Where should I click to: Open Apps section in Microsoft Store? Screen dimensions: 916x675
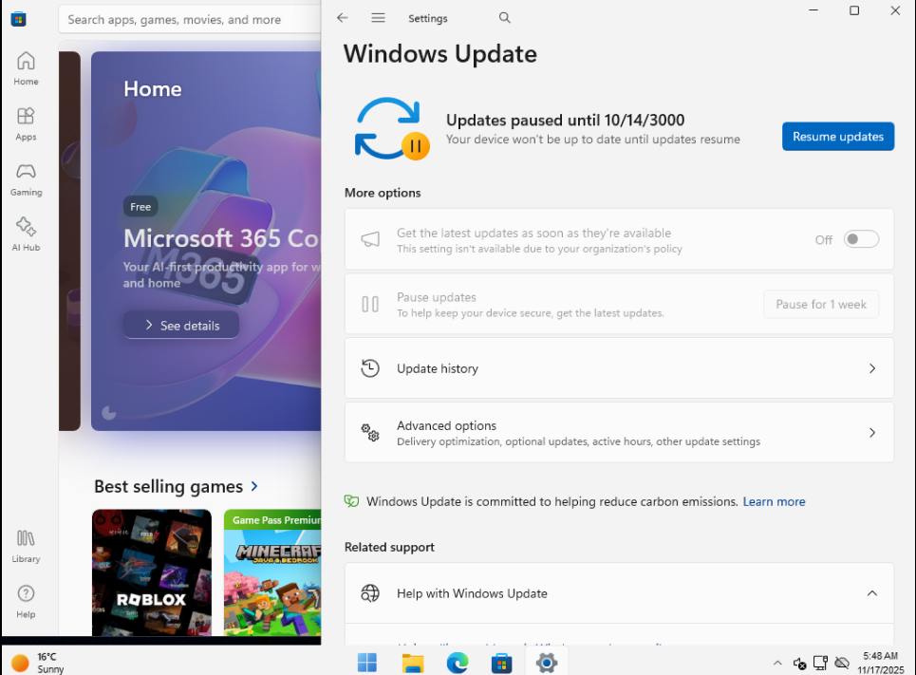tap(26, 124)
